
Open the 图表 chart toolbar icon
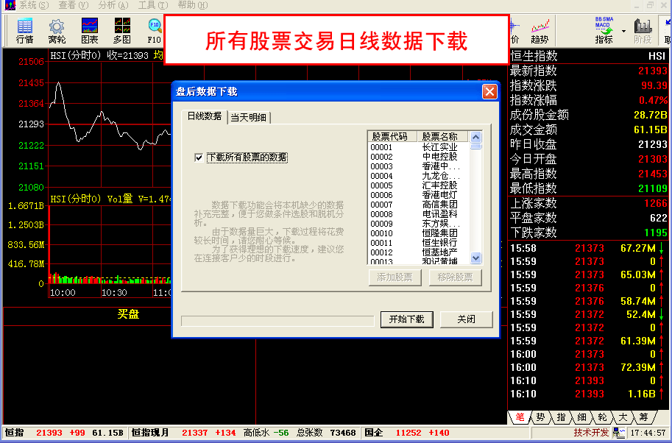pyautogui.click(x=90, y=30)
